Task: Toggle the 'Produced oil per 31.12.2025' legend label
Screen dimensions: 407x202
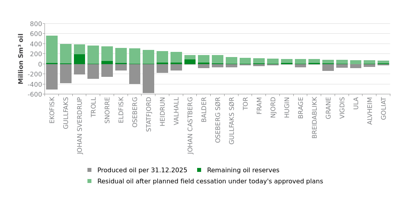Action: pos(142,170)
